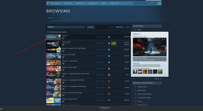Screen dimensions: 203x111
Task: Select "Fallout 4 - Automatron" result title
Action: pos(70,61)
